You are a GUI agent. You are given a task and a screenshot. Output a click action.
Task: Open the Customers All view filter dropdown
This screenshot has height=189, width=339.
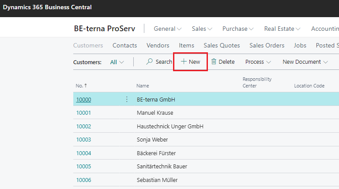117,62
